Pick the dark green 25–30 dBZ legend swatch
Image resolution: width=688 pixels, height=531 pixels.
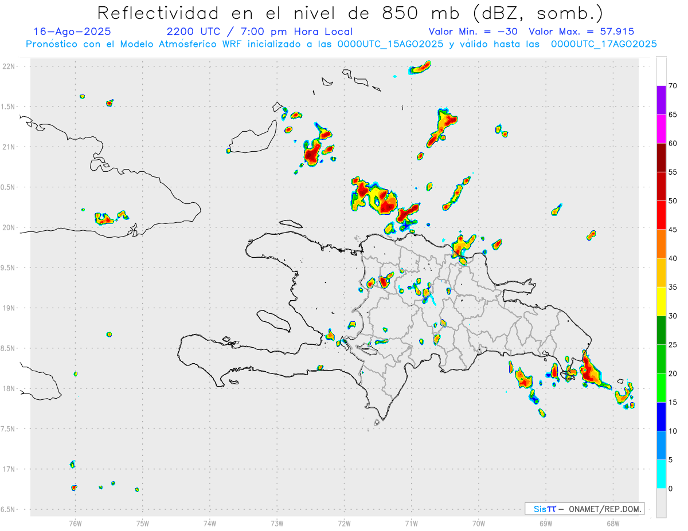661,331
